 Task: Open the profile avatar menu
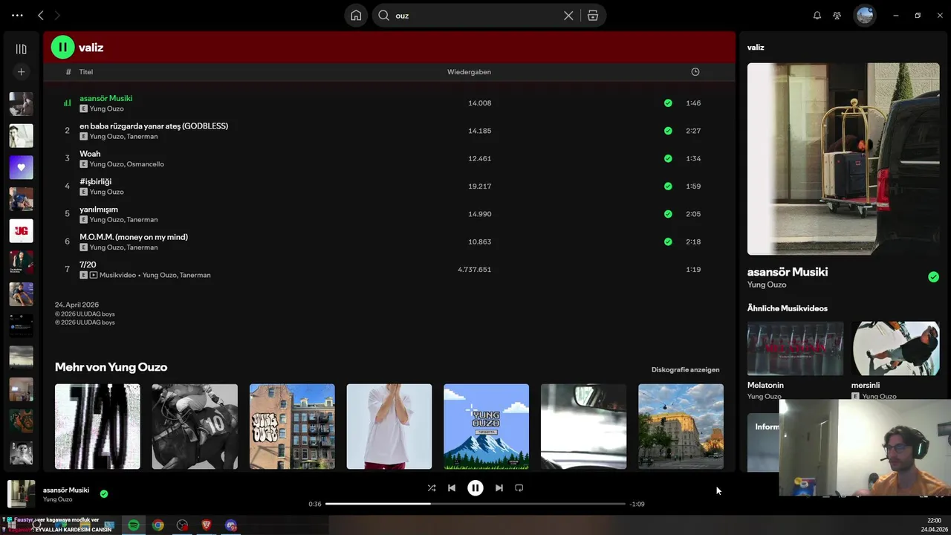[865, 15]
